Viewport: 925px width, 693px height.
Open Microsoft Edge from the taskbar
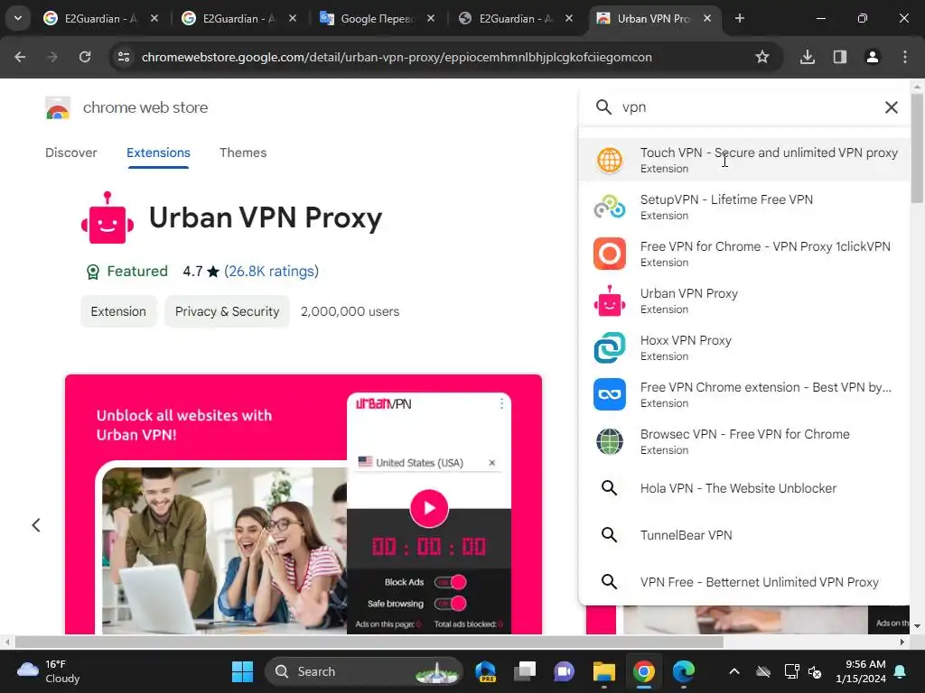coord(684,671)
